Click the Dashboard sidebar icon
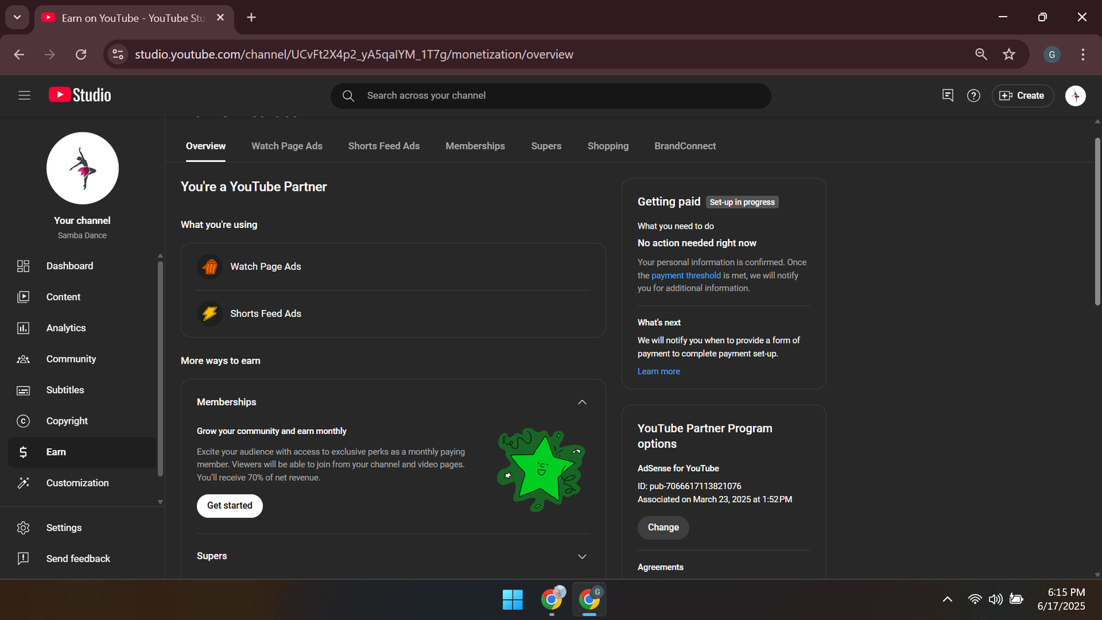 pyautogui.click(x=23, y=266)
